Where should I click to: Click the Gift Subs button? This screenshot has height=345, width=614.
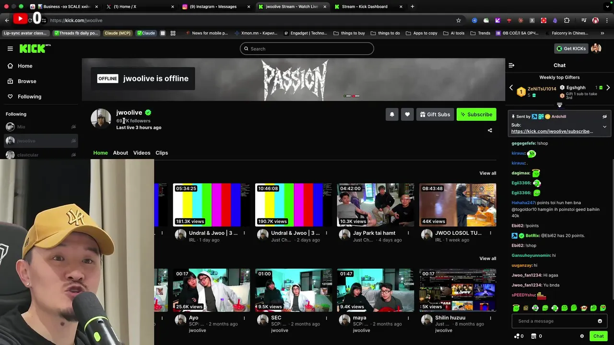click(x=435, y=115)
